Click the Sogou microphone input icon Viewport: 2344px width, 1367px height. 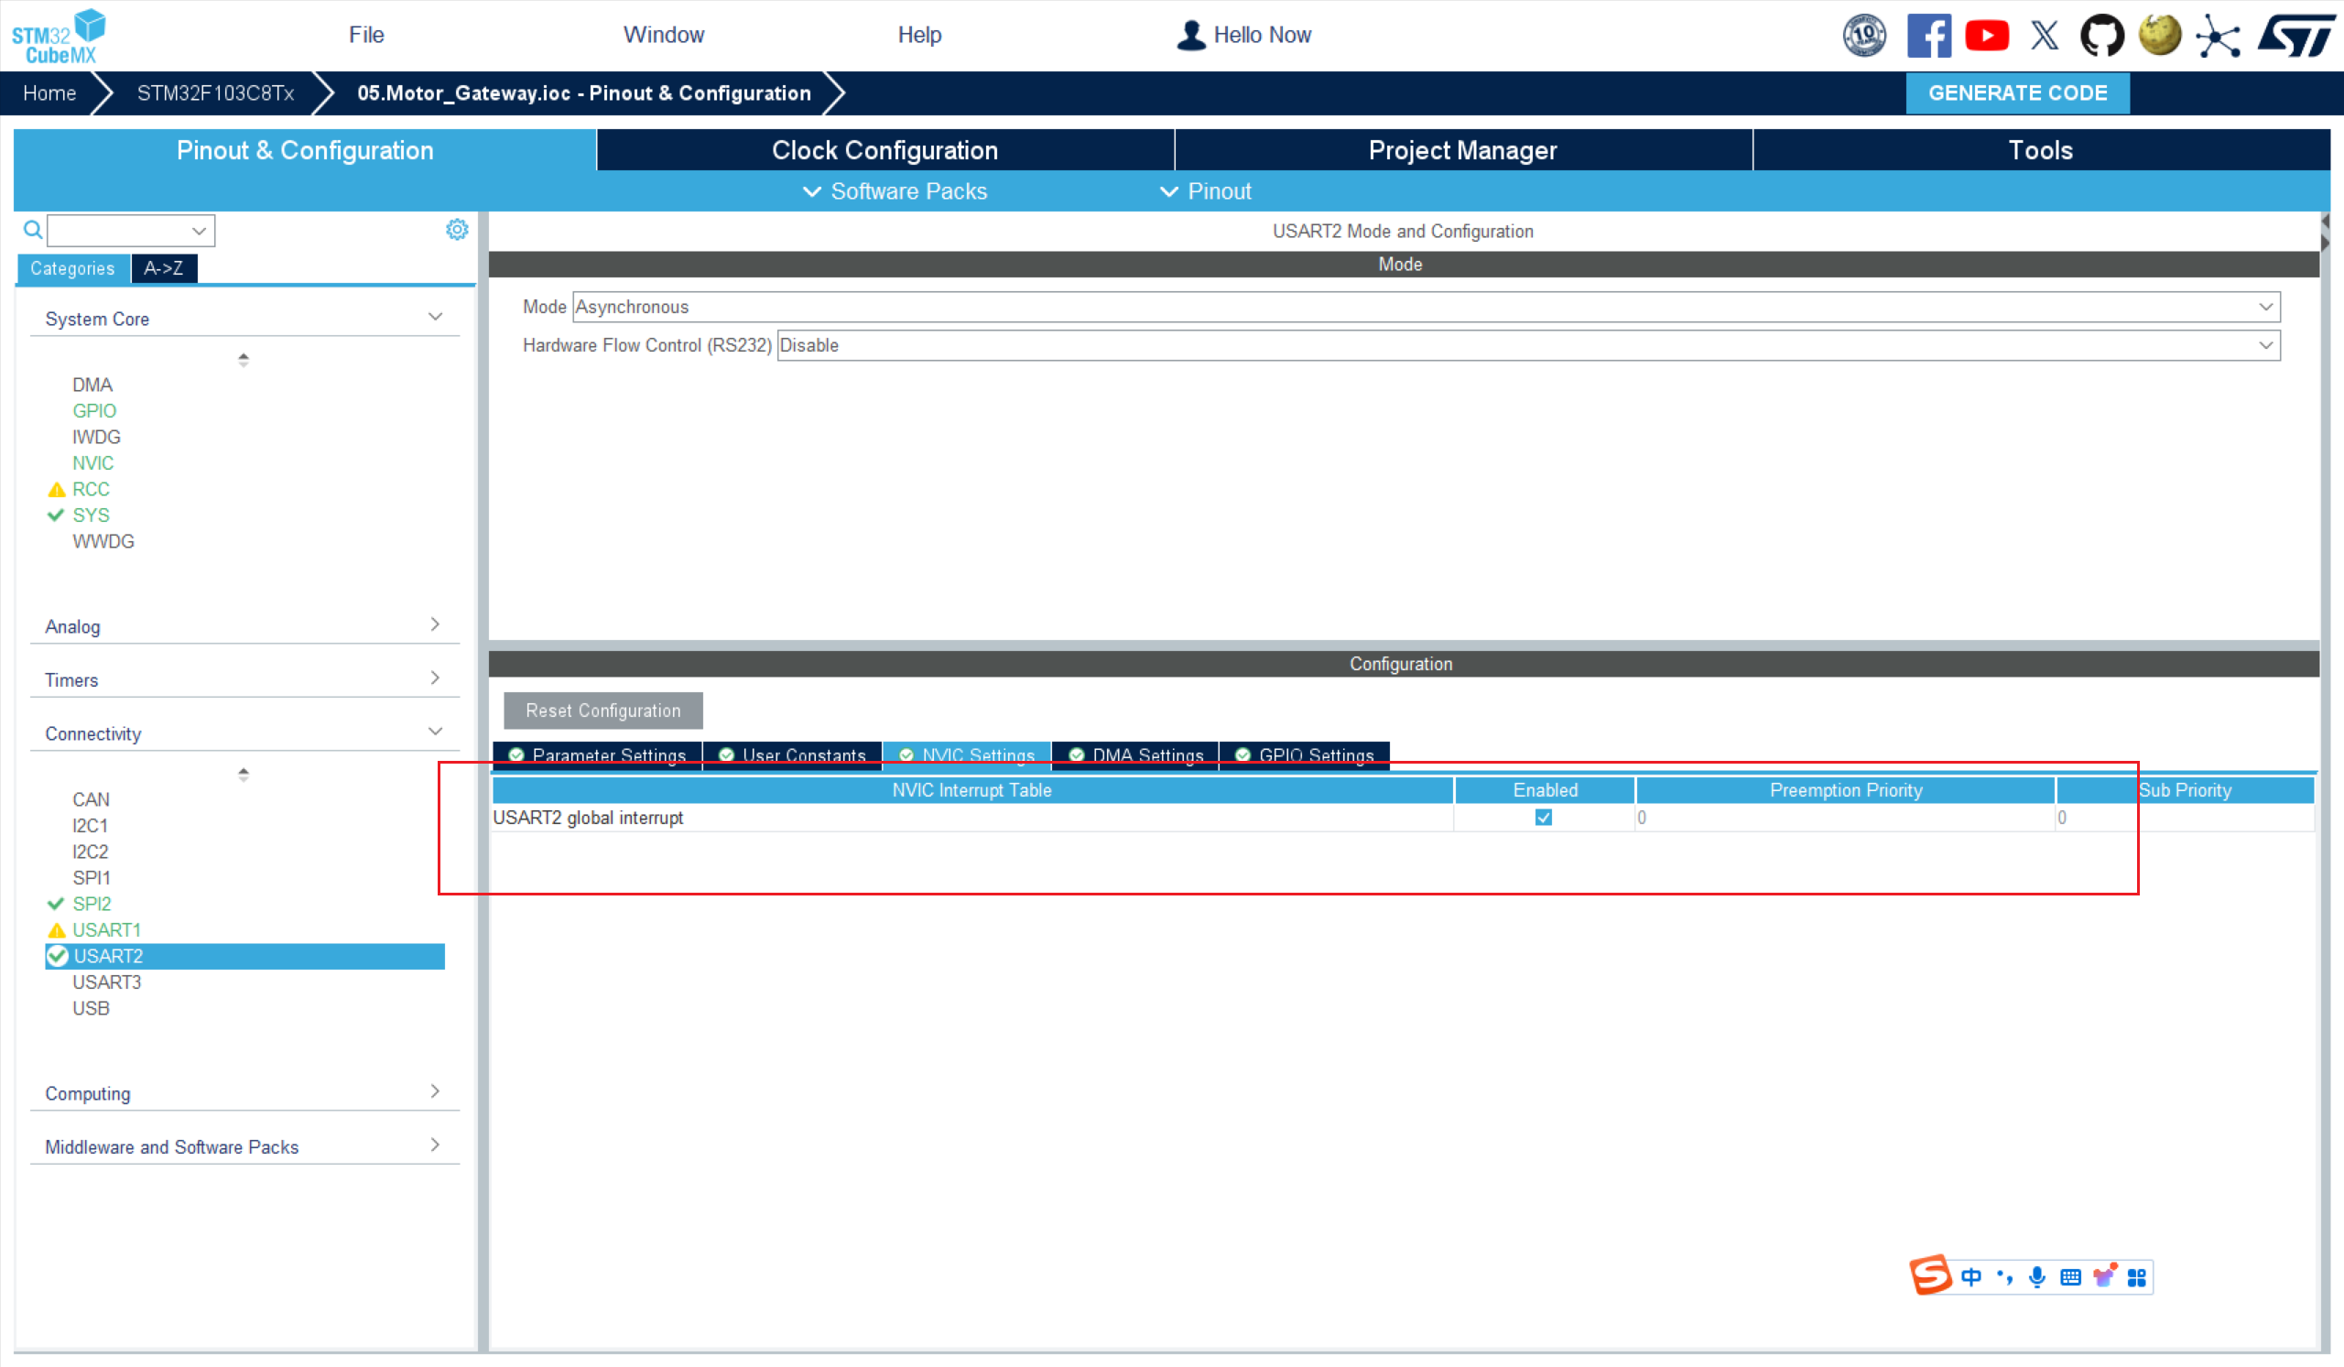pyautogui.click(x=2037, y=1276)
